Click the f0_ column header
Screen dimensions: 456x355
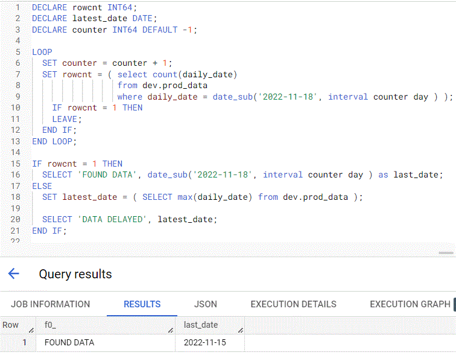(106, 325)
